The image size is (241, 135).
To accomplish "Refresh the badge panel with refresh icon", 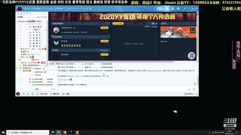I will point(107,23).
